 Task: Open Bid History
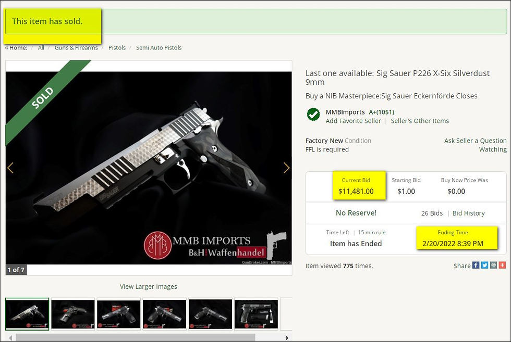pyautogui.click(x=469, y=213)
